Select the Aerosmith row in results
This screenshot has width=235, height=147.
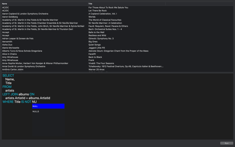7,42
